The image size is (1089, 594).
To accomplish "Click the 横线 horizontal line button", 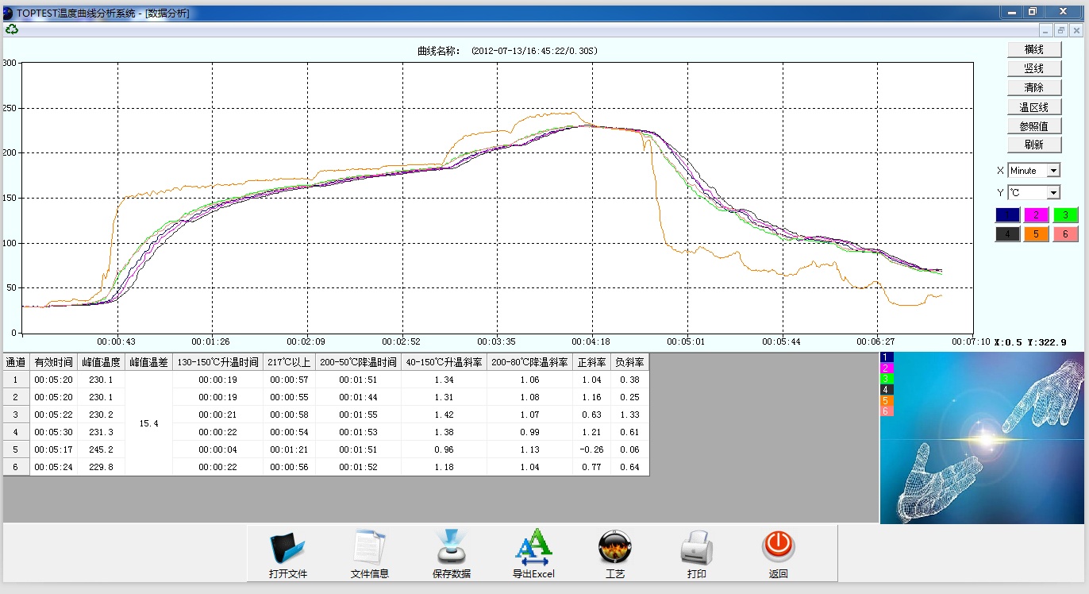I will (1033, 49).
